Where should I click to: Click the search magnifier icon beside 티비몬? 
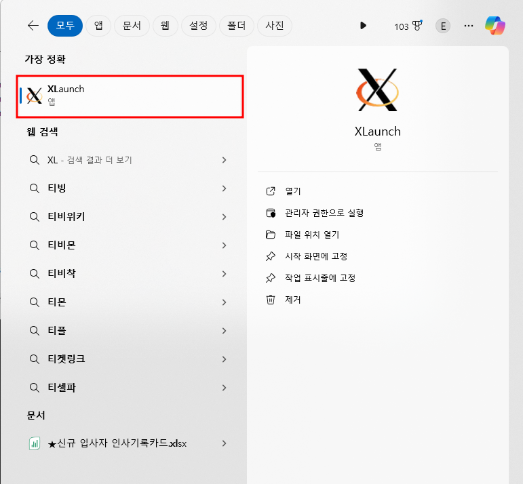point(35,245)
